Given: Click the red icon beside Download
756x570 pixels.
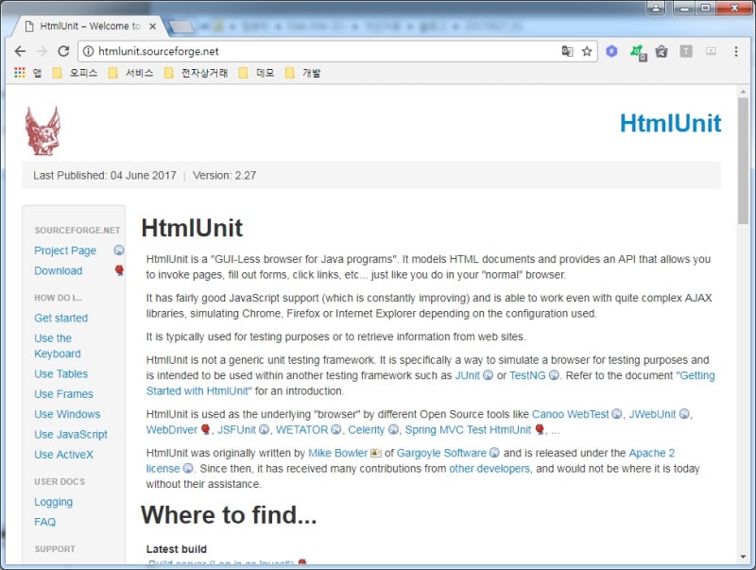Looking at the screenshot, I should pos(119,270).
